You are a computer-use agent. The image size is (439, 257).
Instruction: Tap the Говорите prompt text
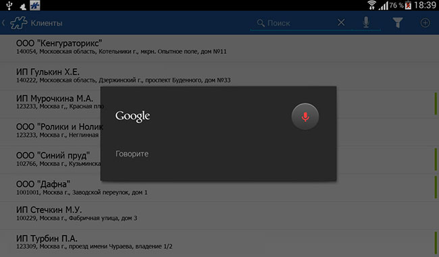(x=132, y=154)
